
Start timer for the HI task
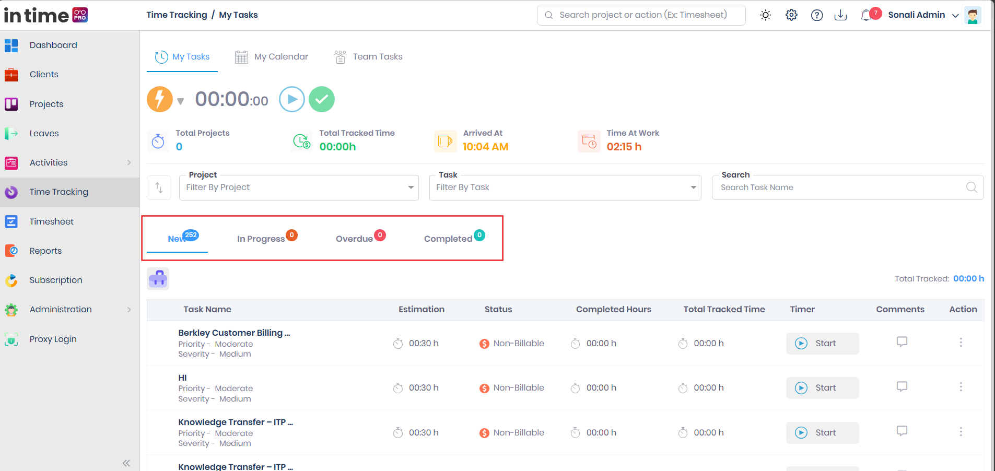point(822,388)
